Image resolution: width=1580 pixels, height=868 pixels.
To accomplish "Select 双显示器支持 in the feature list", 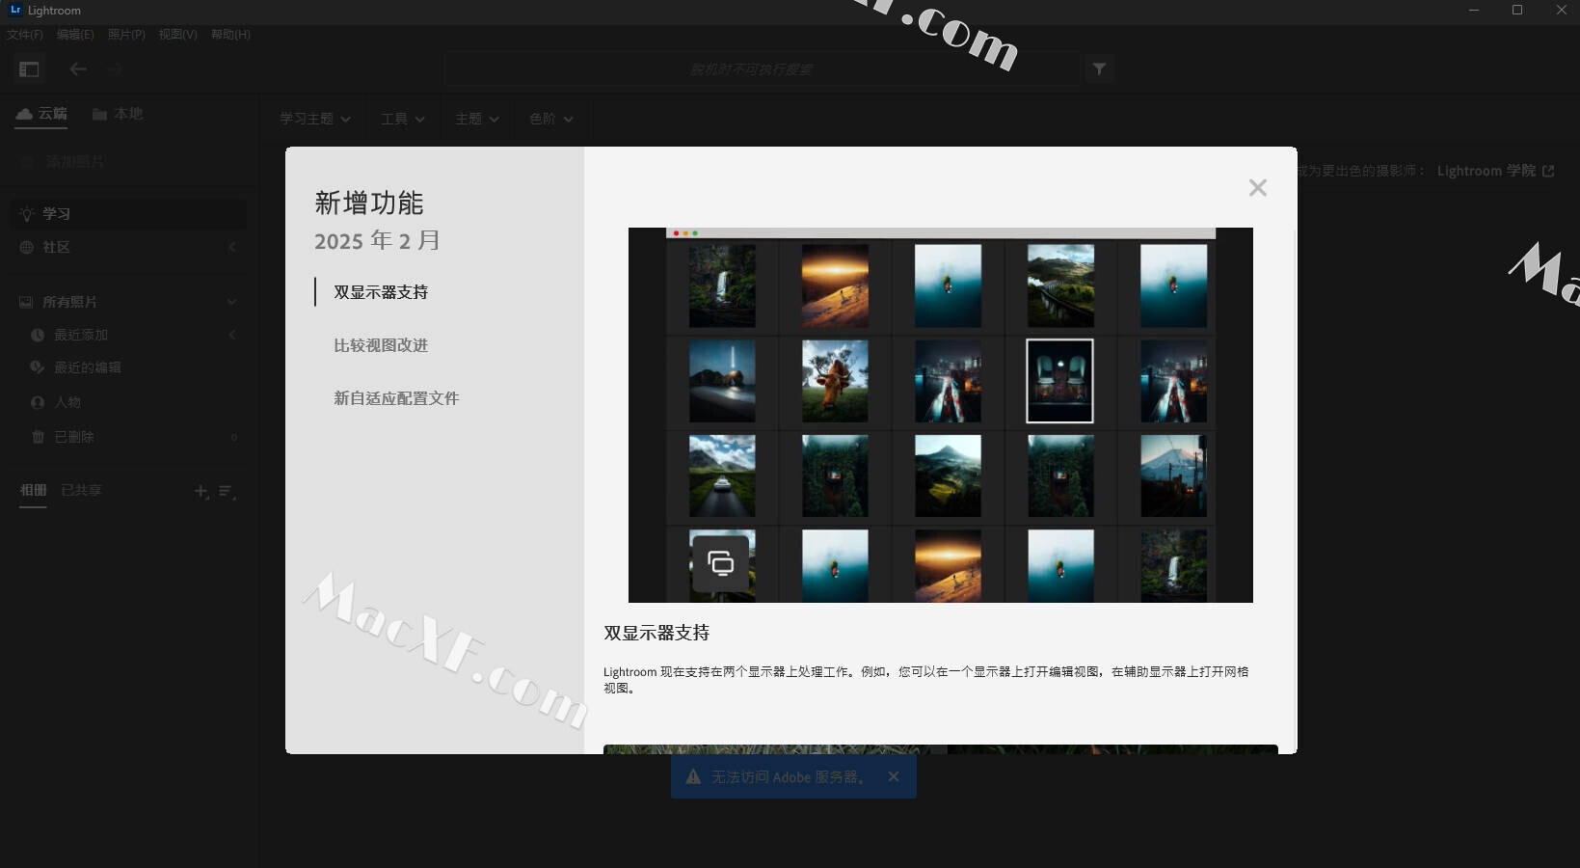I will coord(381,292).
